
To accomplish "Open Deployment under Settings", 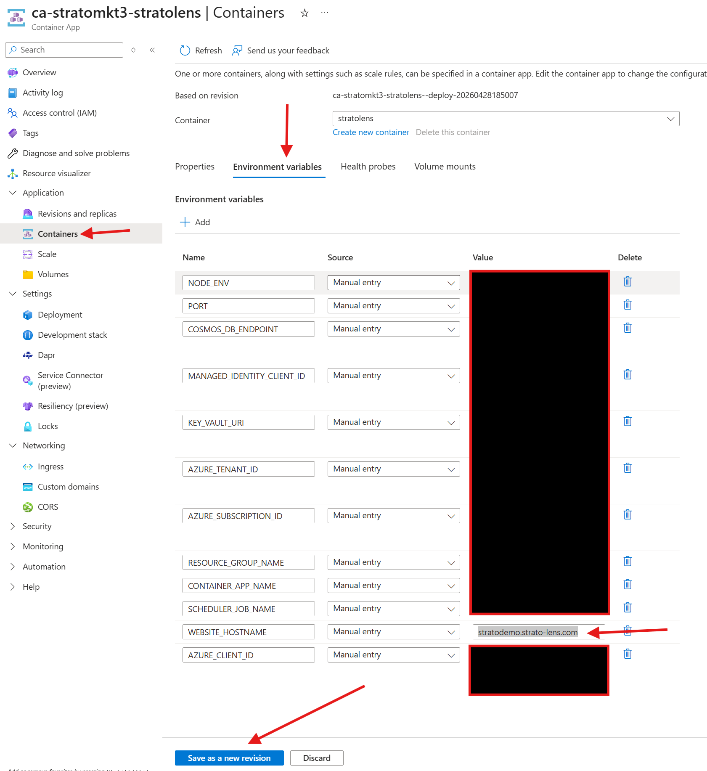I will (60, 315).
